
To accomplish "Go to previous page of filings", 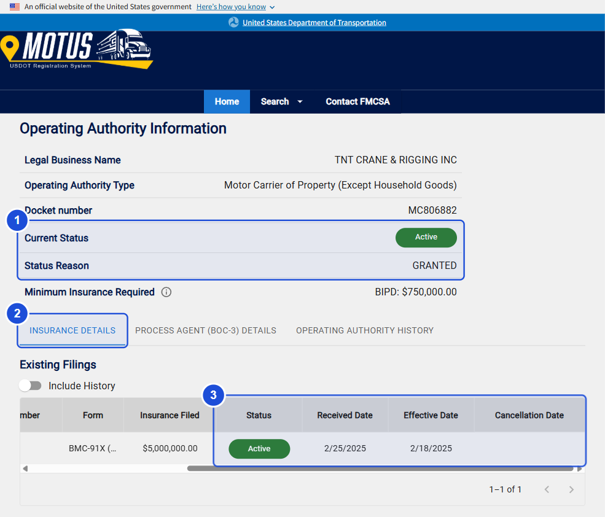I will [547, 489].
